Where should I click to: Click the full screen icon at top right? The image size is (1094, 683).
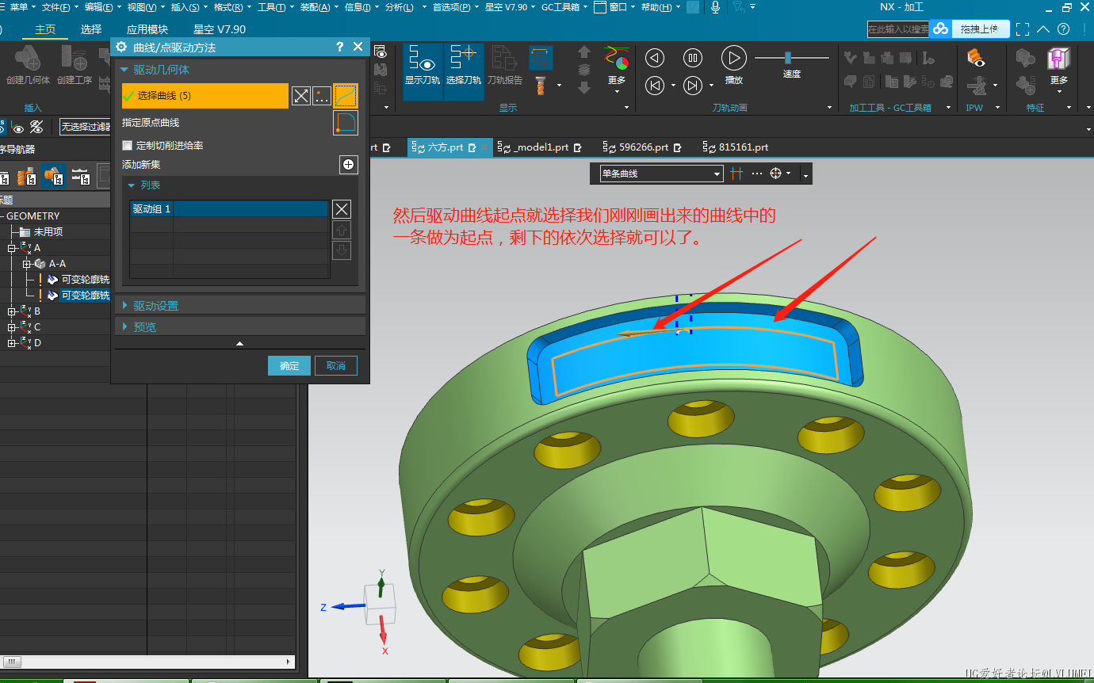tap(1023, 29)
